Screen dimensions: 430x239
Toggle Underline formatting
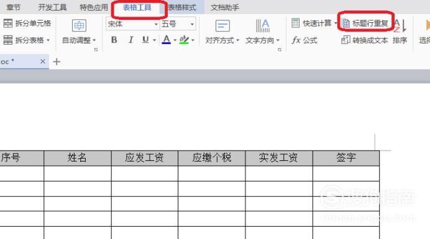(x=145, y=40)
